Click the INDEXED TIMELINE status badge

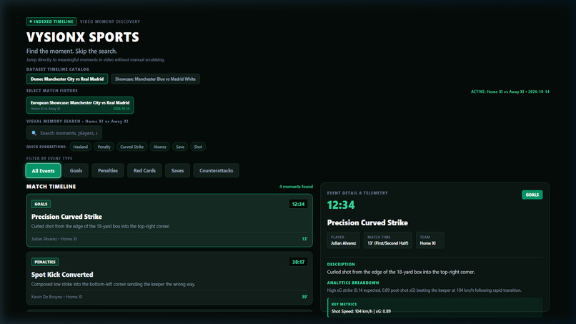(51, 21)
